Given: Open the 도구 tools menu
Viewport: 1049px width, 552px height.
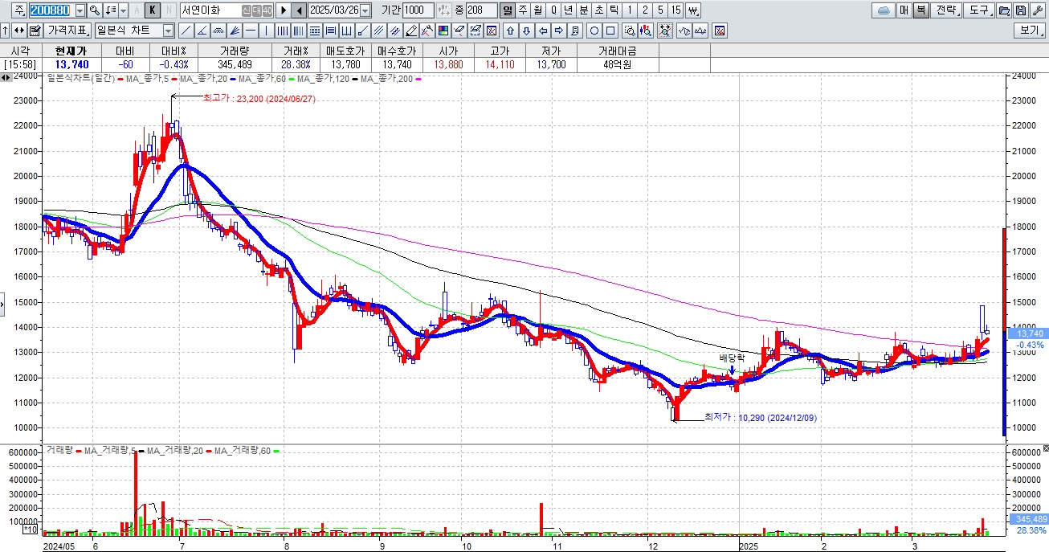Looking at the screenshot, I should [980, 10].
